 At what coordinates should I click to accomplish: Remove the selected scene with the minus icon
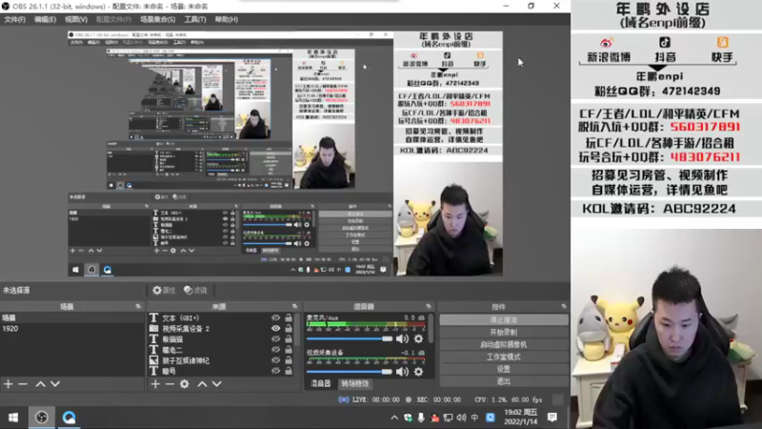23,384
